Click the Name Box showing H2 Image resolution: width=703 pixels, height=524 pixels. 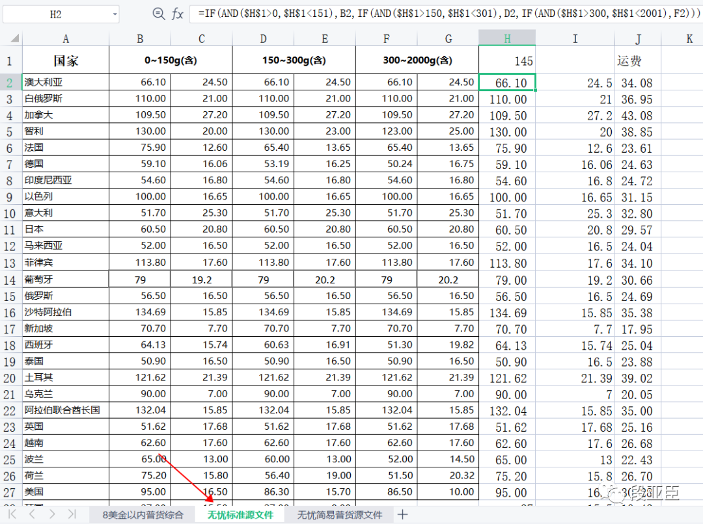click(56, 14)
